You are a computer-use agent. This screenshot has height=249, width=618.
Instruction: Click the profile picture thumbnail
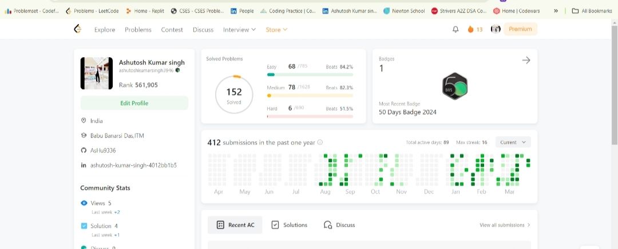point(97,73)
